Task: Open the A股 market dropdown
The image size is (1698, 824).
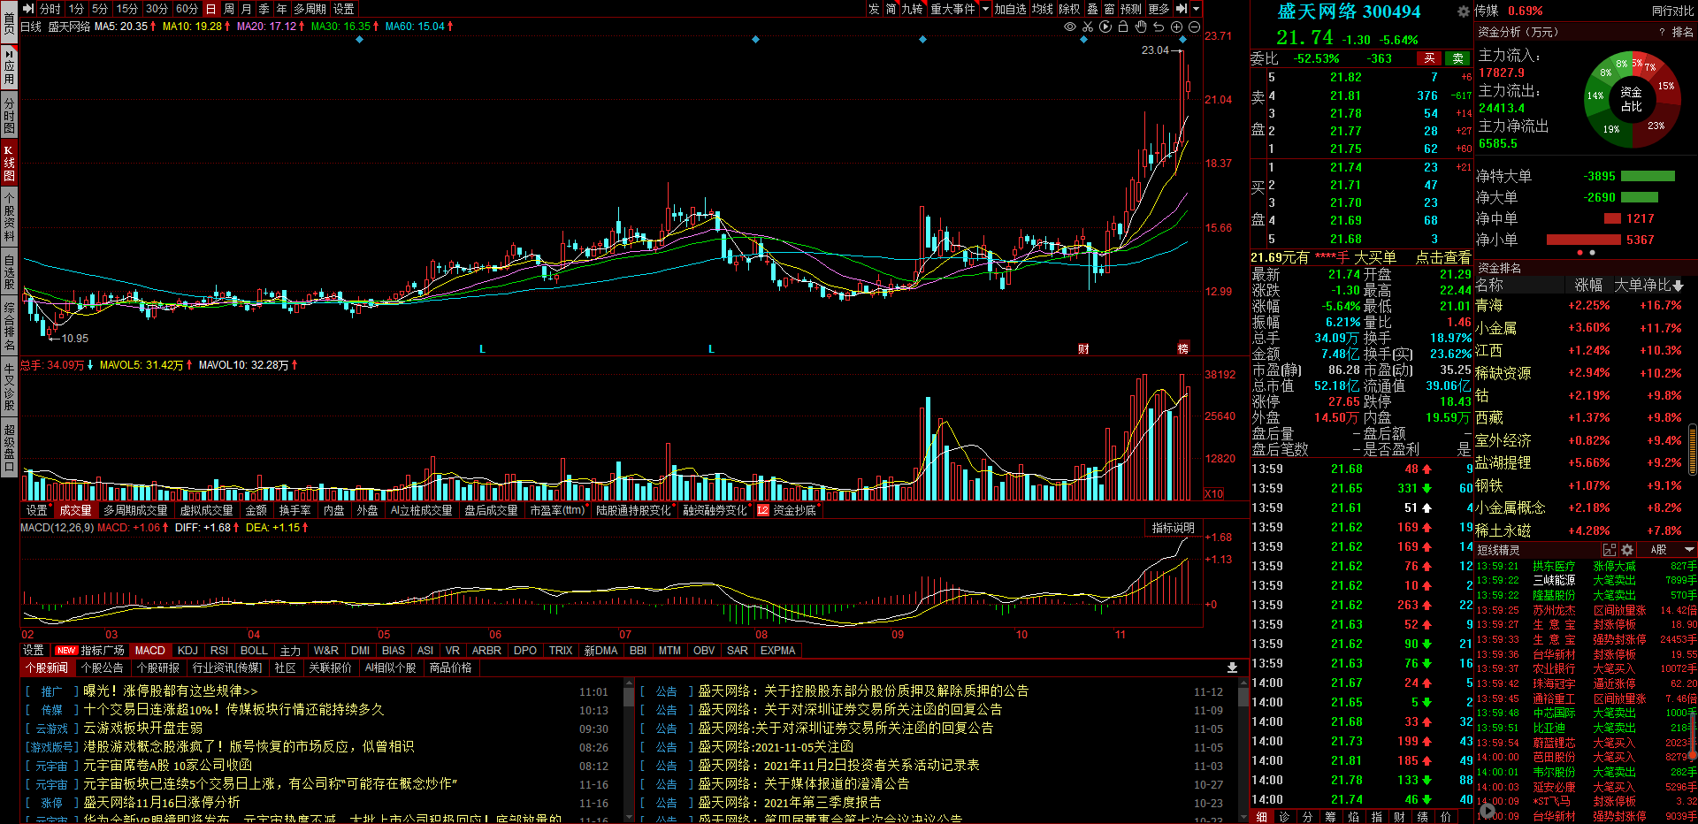Action: click(x=1669, y=550)
